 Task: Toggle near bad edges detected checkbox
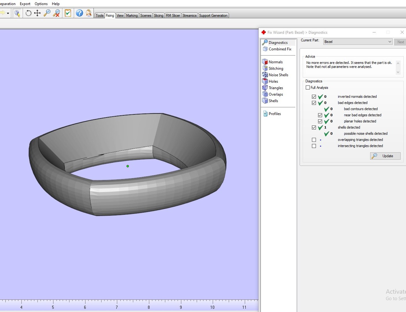(x=320, y=115)
